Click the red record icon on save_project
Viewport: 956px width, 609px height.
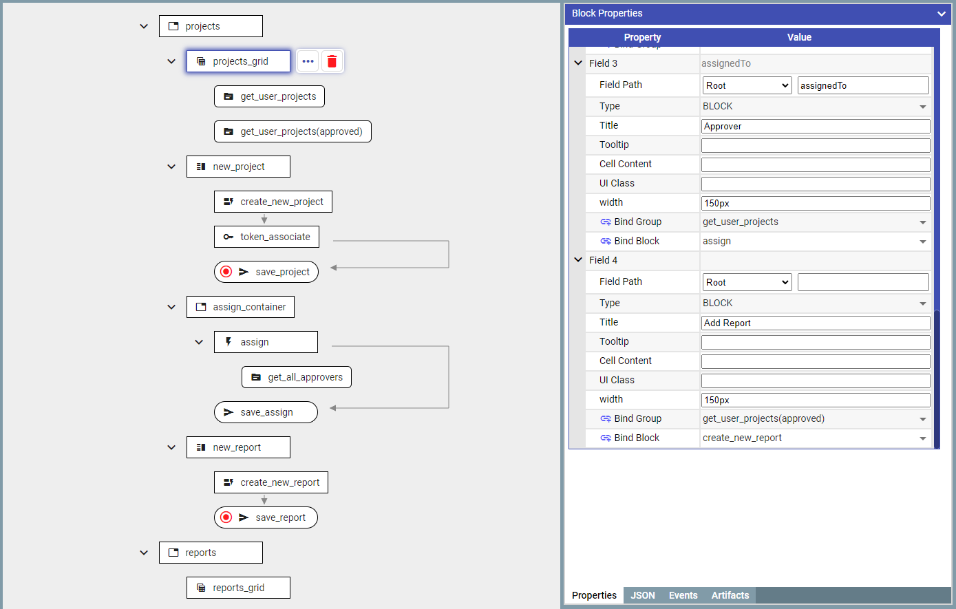226,272
